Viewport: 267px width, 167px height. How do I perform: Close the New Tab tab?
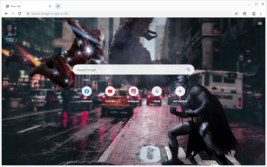pos(50,6)
